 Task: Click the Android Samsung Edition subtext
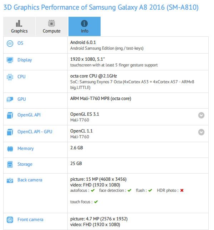[x=107, y=48]
